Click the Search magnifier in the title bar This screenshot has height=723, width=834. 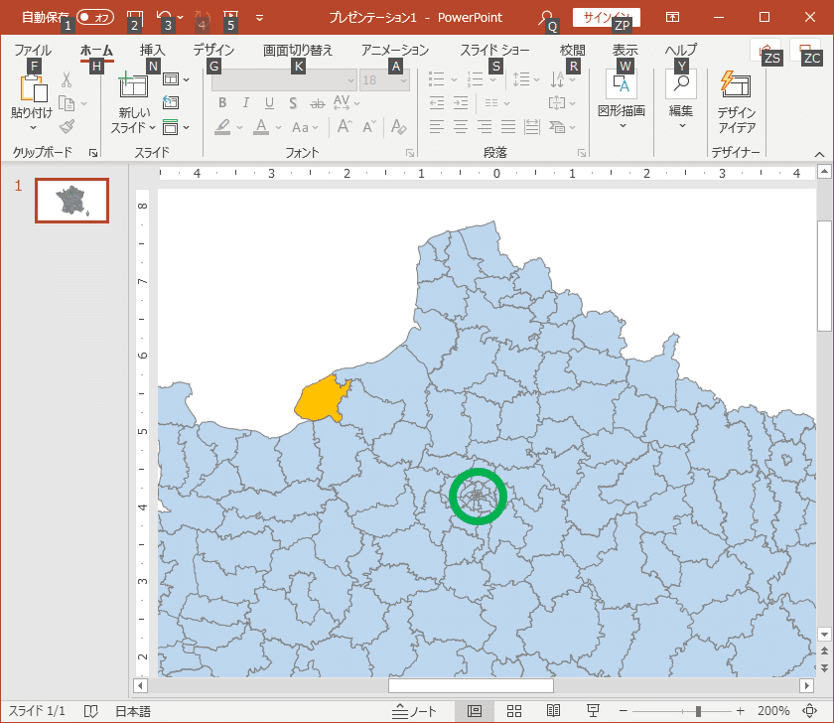pos(545,18)
